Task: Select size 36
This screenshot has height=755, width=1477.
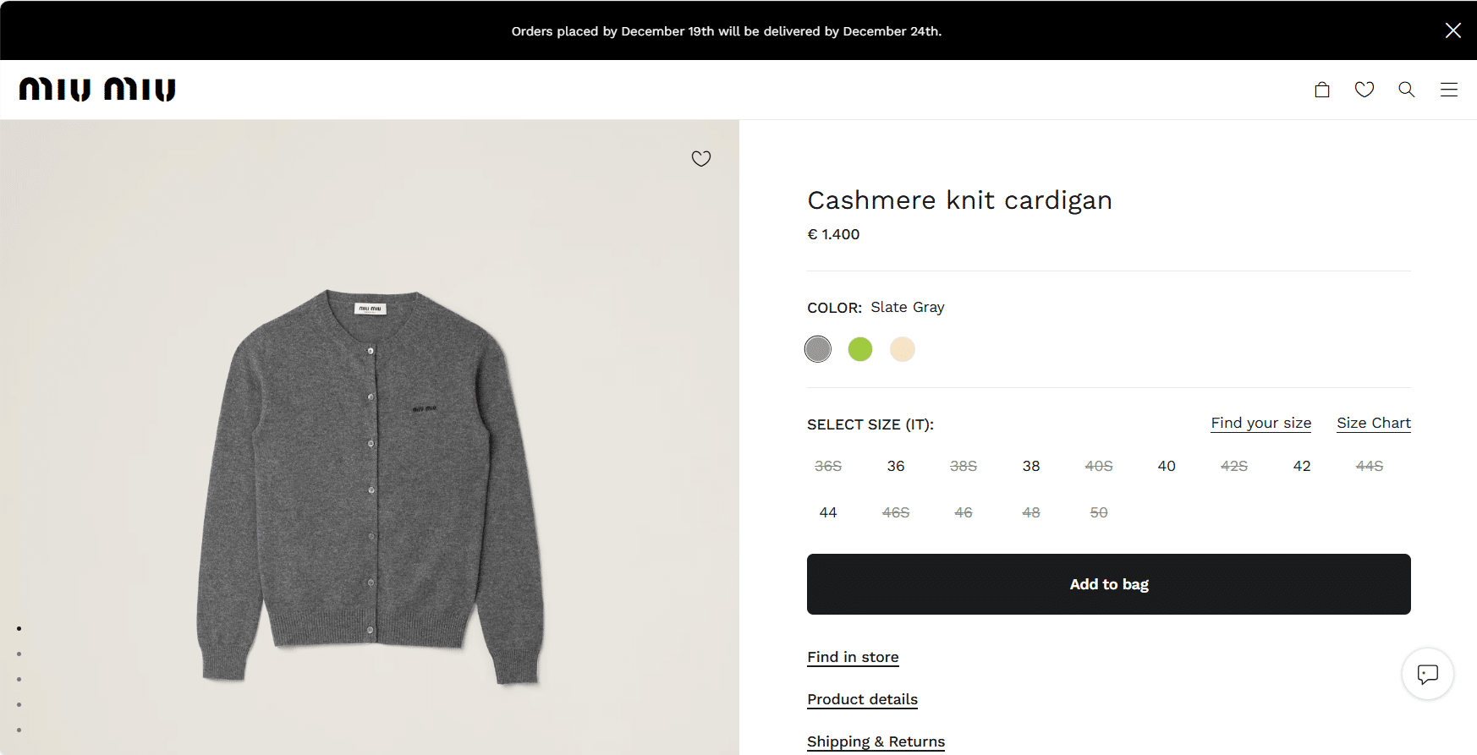Action: (896, 466)
